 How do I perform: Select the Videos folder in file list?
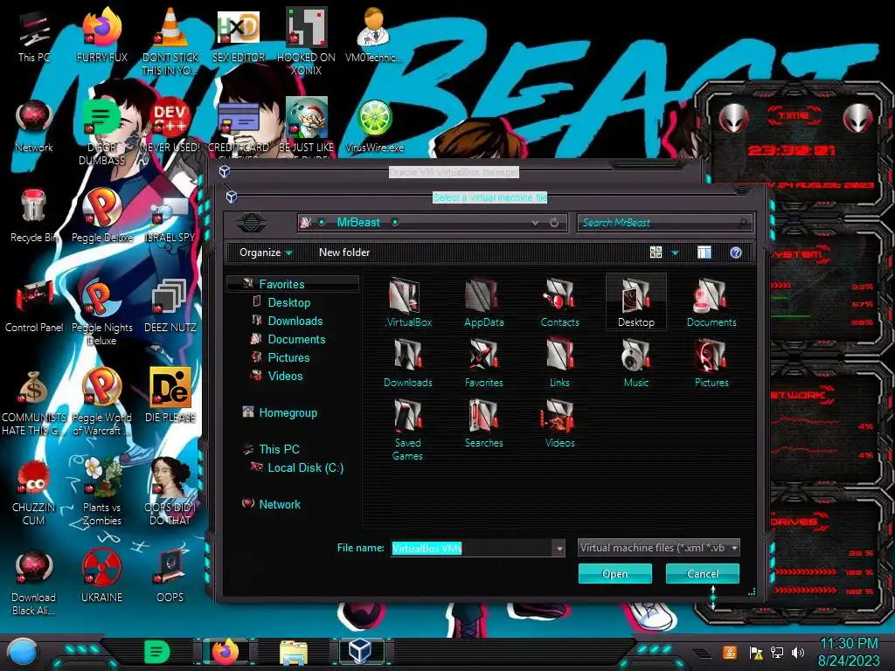coord(559,423)
